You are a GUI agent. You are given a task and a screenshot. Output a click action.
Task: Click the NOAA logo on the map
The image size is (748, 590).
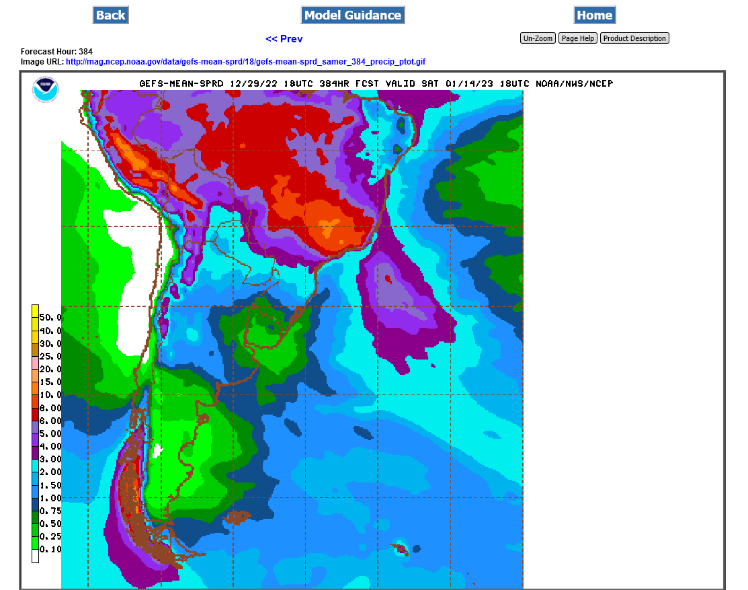coord(46,89)
